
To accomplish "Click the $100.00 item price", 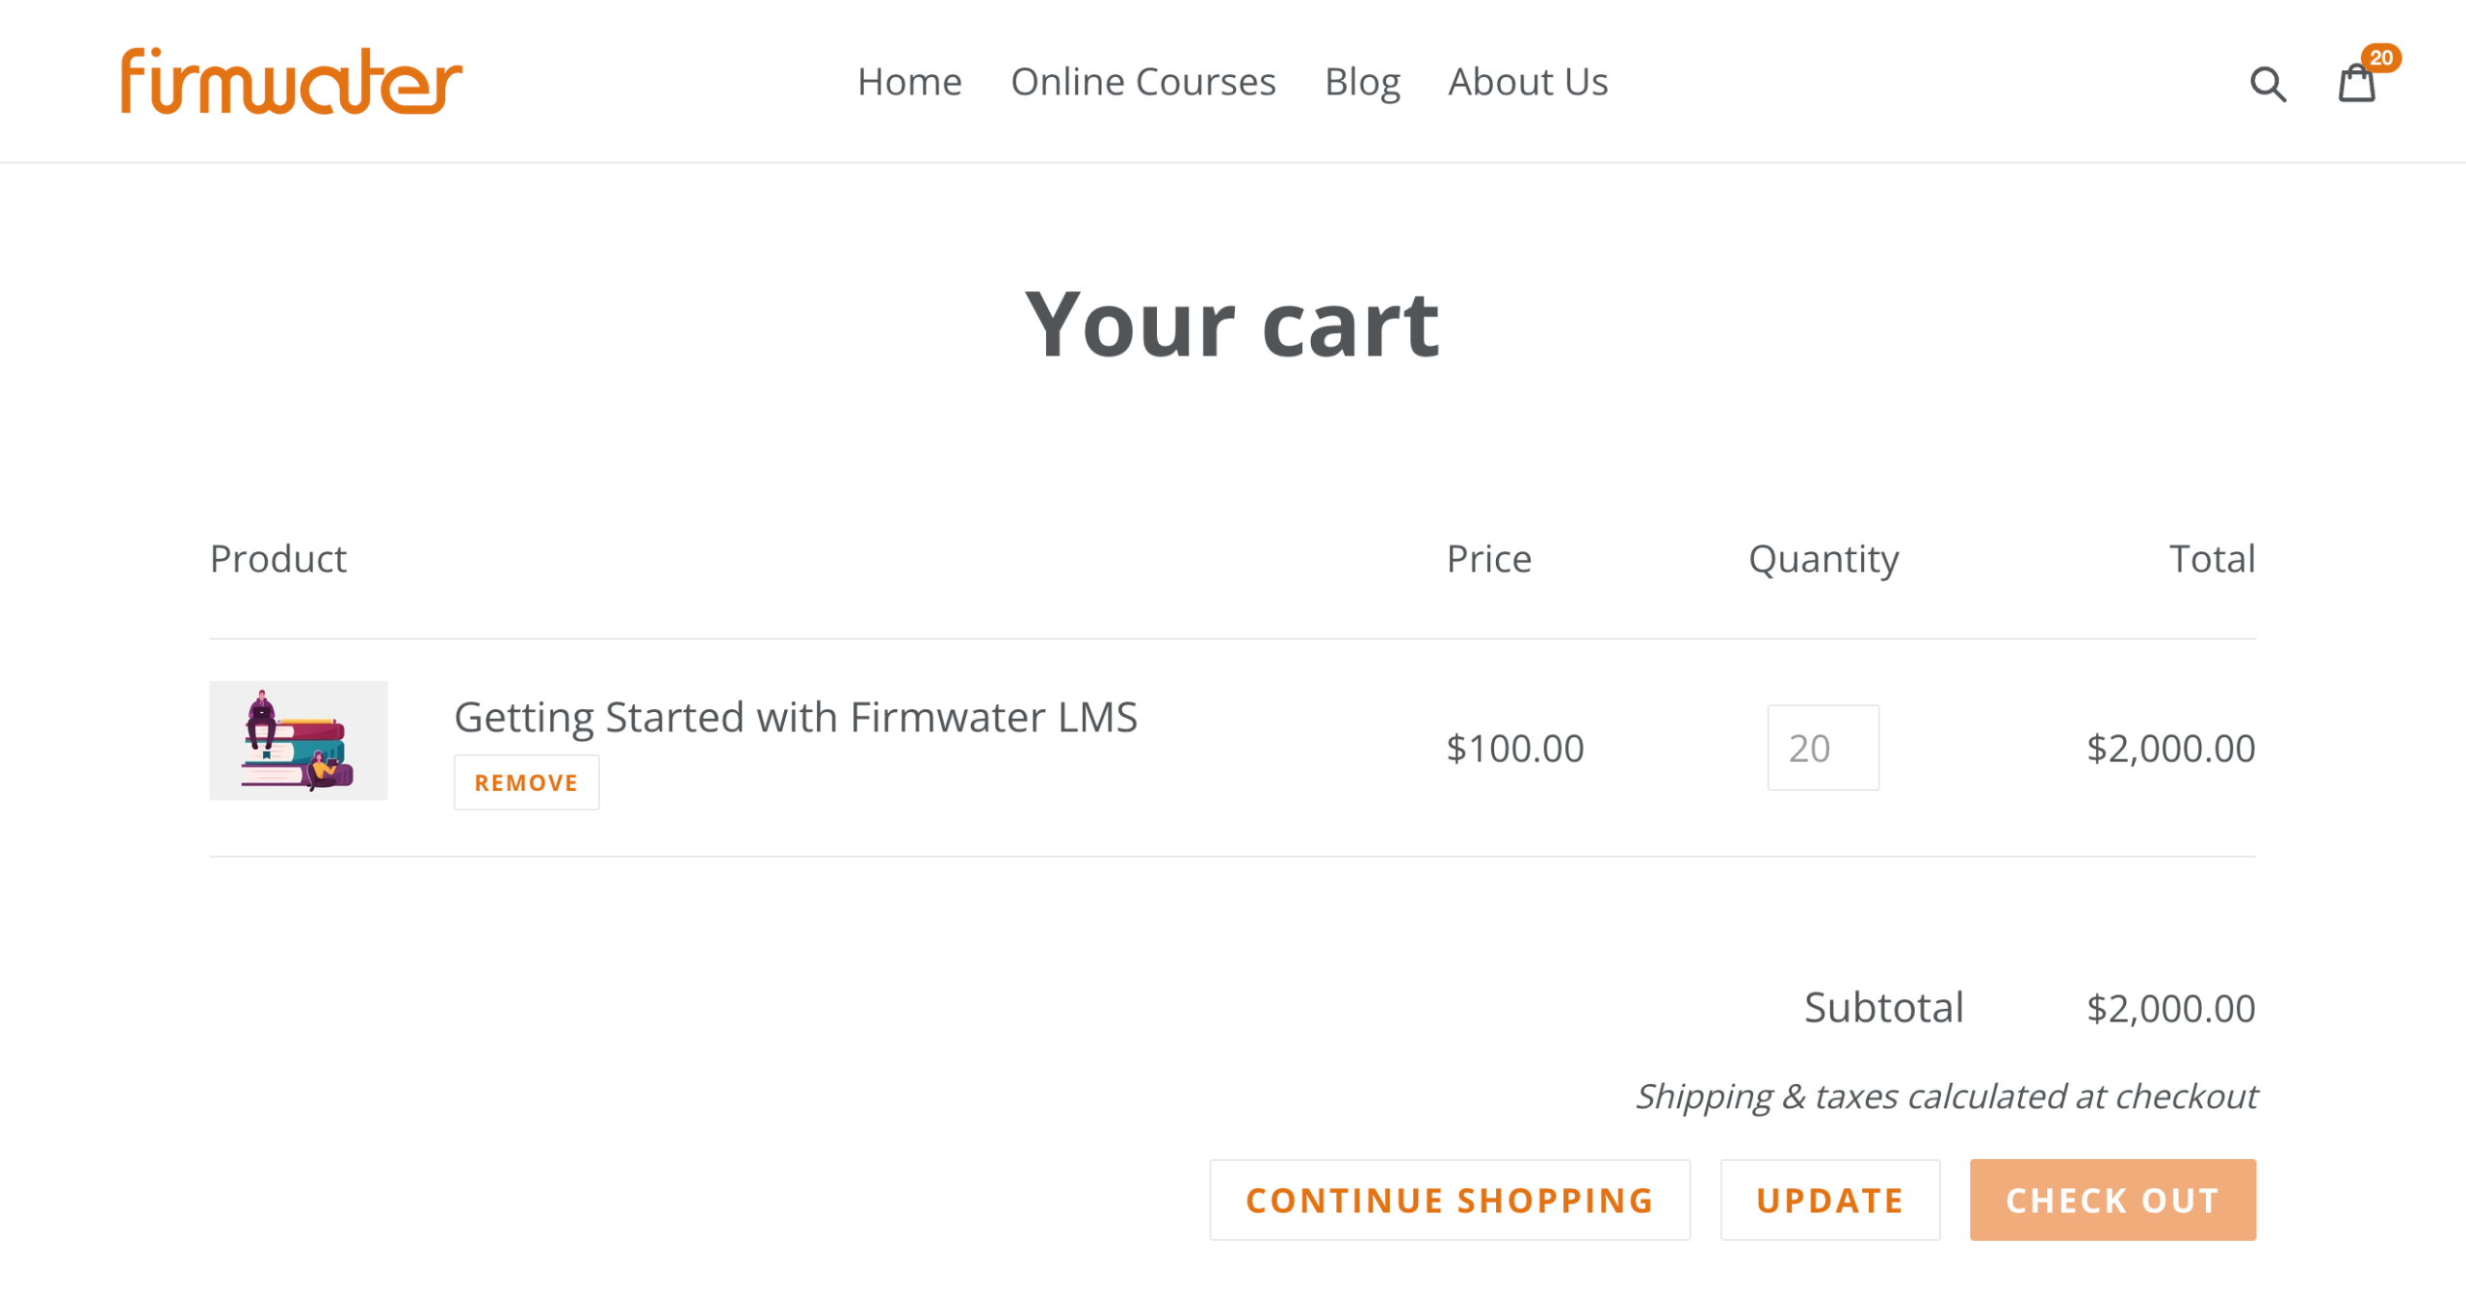I will coord(1515,748).
